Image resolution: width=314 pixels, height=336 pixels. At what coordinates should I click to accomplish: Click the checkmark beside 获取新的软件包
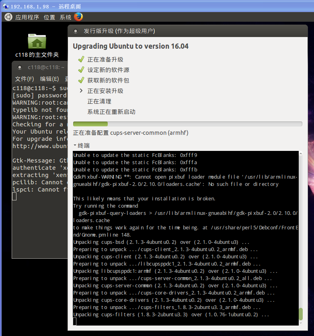click(x=81, y=80)
